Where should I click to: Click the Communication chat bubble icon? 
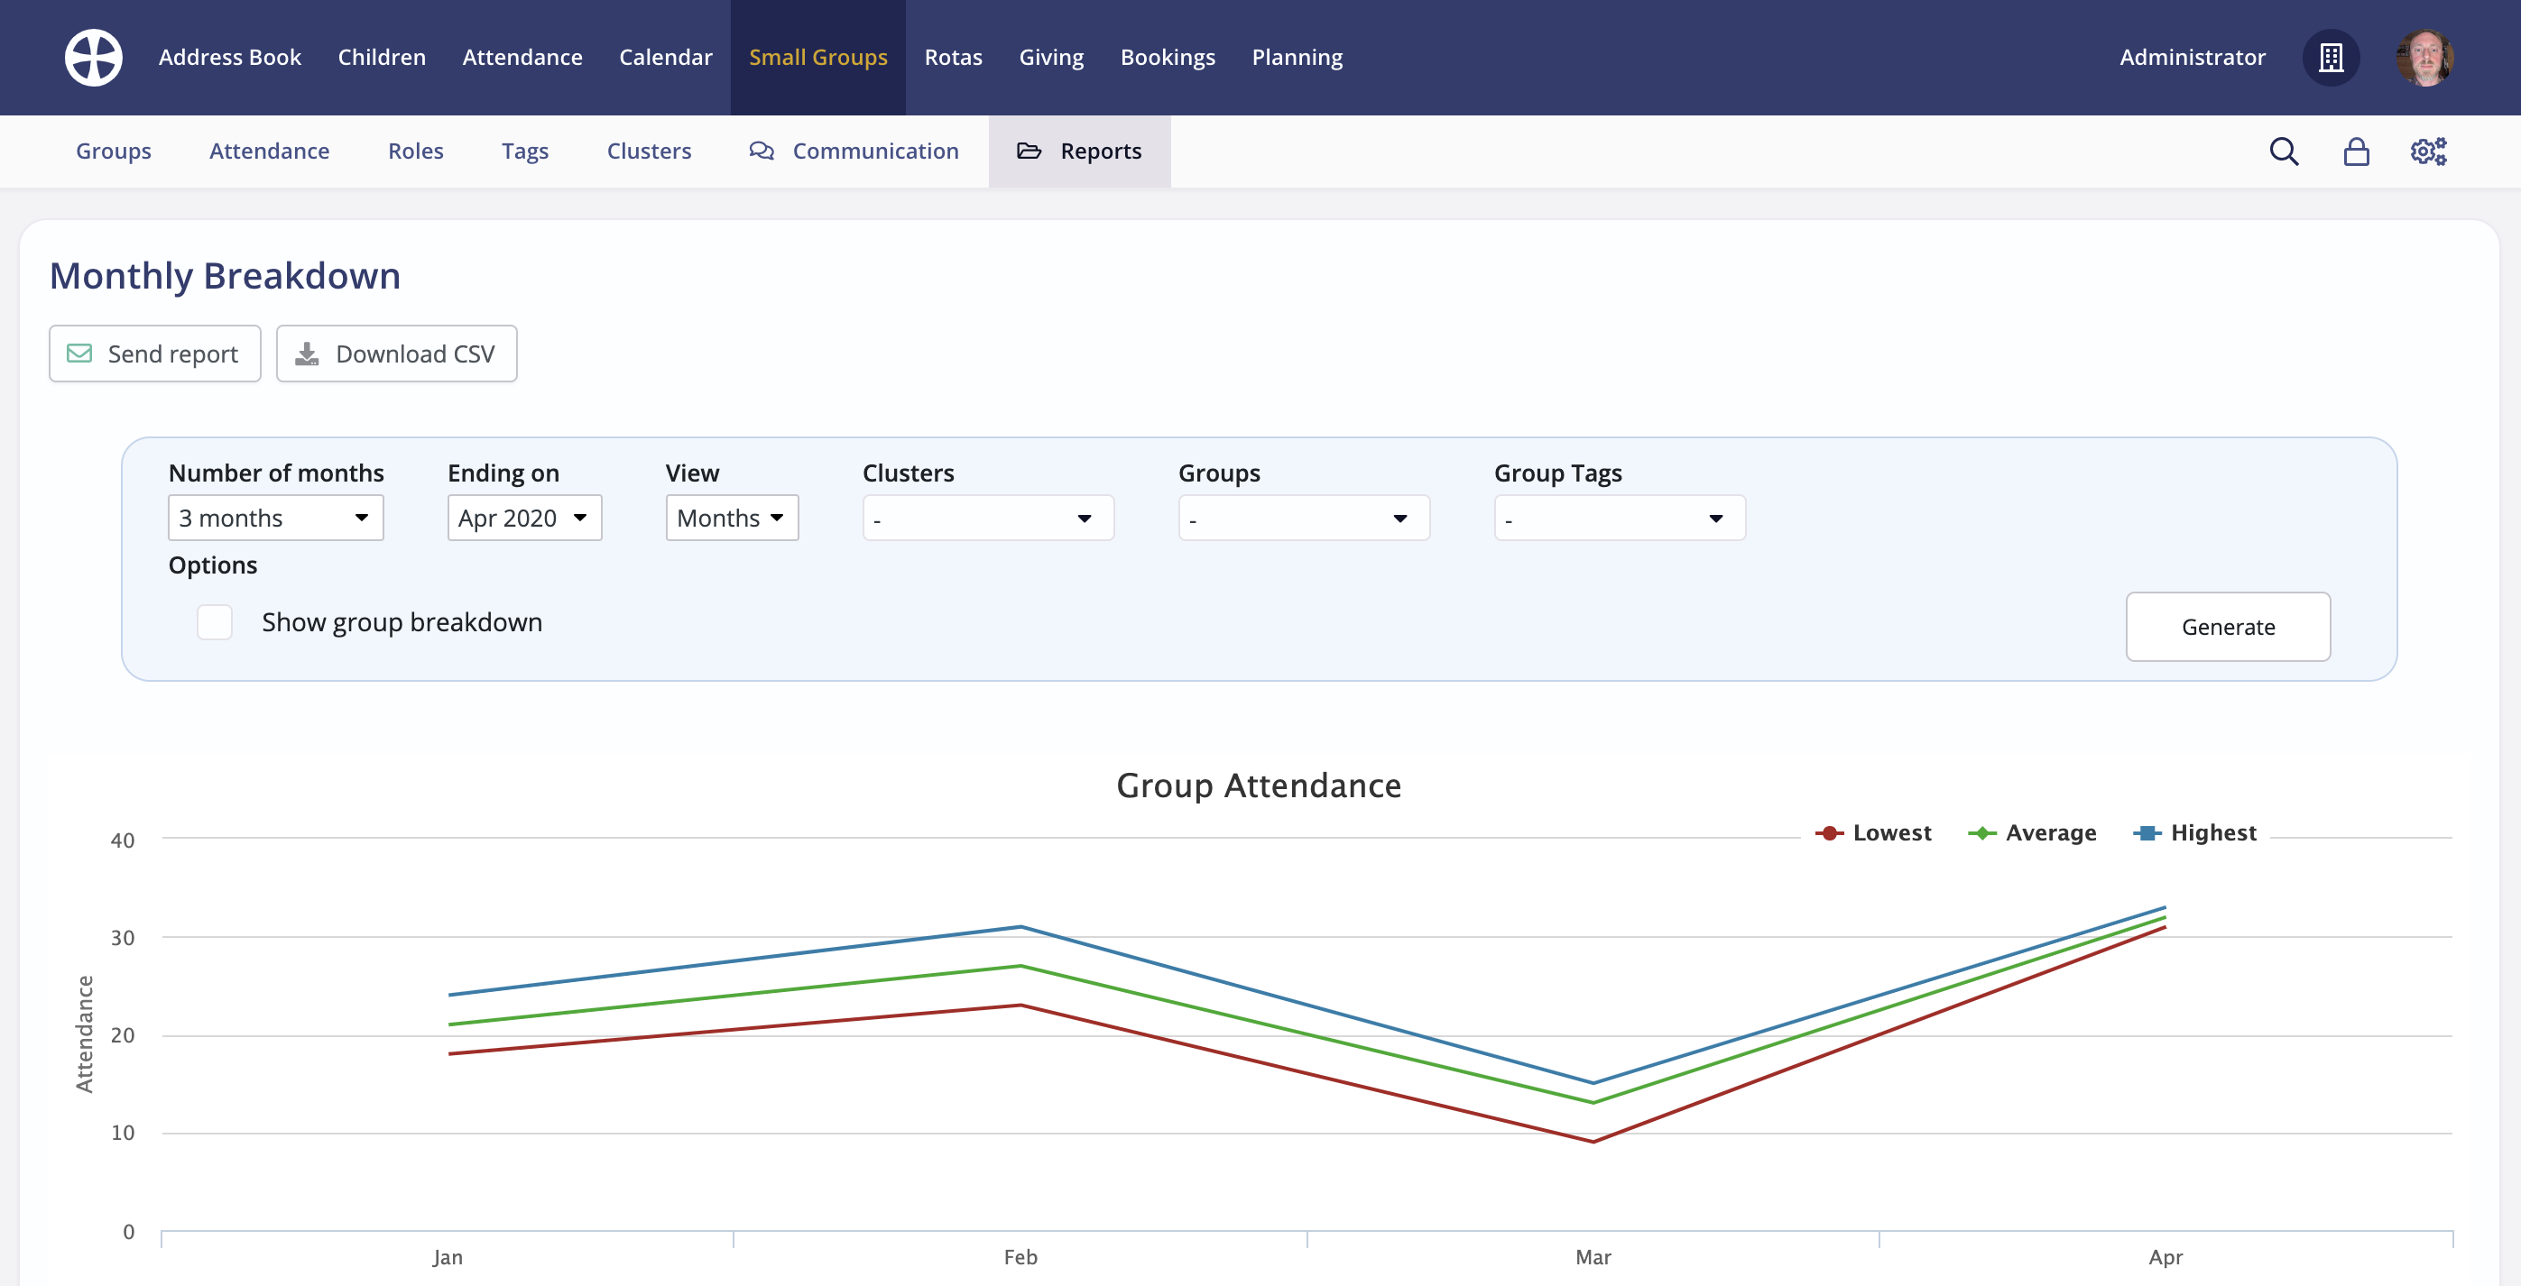[x=762, y=151]
